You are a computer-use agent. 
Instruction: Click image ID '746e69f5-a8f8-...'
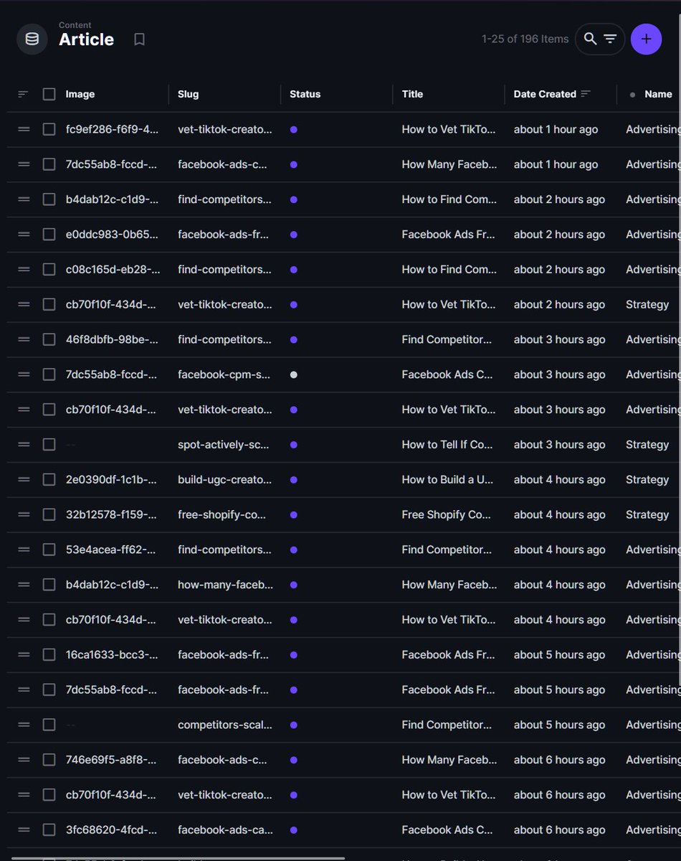tap(112, 760)
